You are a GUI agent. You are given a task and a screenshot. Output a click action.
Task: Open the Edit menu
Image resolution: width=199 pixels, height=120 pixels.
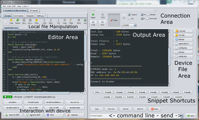[9, 6]
